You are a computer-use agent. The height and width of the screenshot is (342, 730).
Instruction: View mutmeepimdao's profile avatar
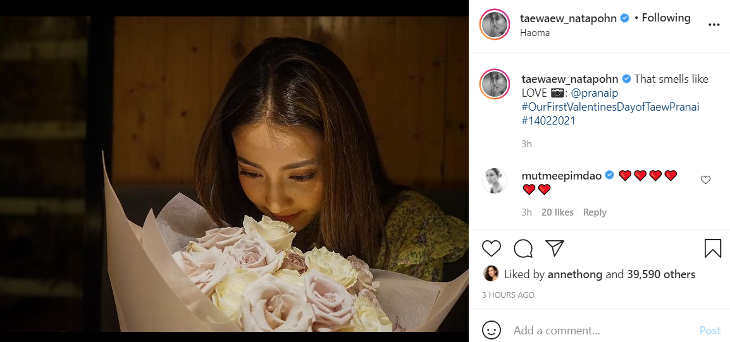tap(495, 181)
